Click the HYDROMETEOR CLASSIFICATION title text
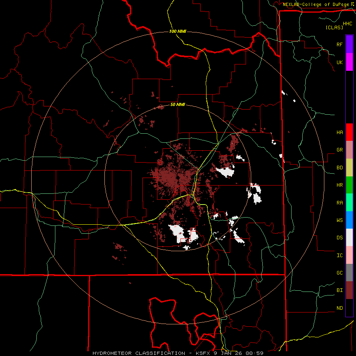This screenshot has width=356, height=356. point(139,353)
